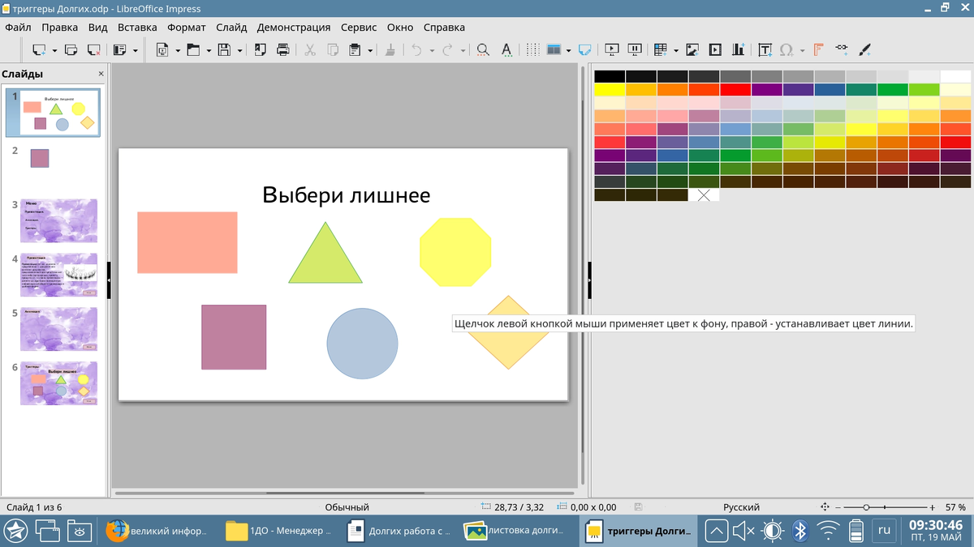974x547 pixels.
Task: Click the Insert Hyperlink icon
Action: [841, 49]
